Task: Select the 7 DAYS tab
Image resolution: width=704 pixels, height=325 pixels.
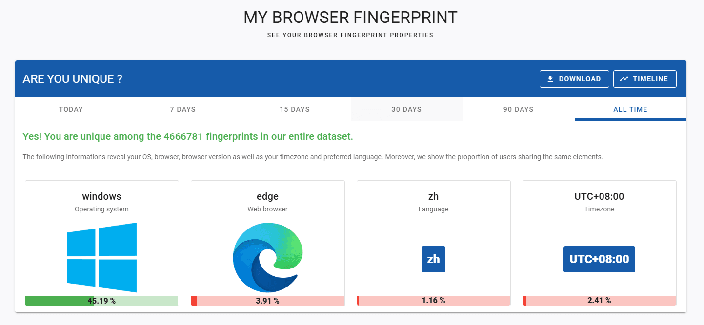Action: pyautogui.click(x=183, y=109)
